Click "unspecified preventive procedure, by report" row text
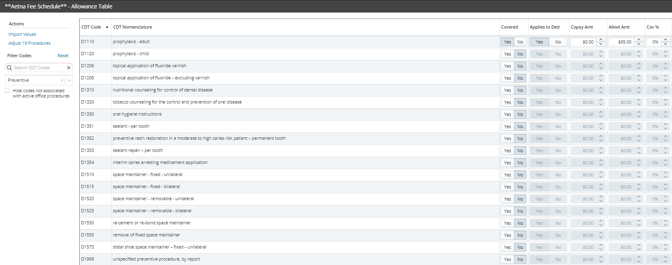 (156, 259)
